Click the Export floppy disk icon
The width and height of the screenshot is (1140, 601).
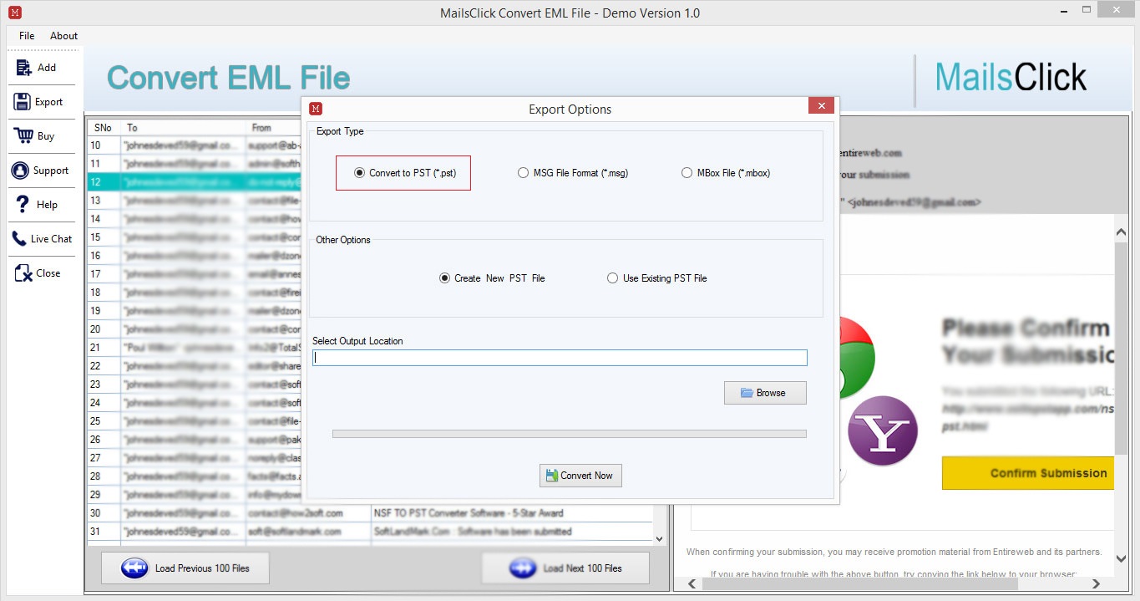[x=22, y=102]
